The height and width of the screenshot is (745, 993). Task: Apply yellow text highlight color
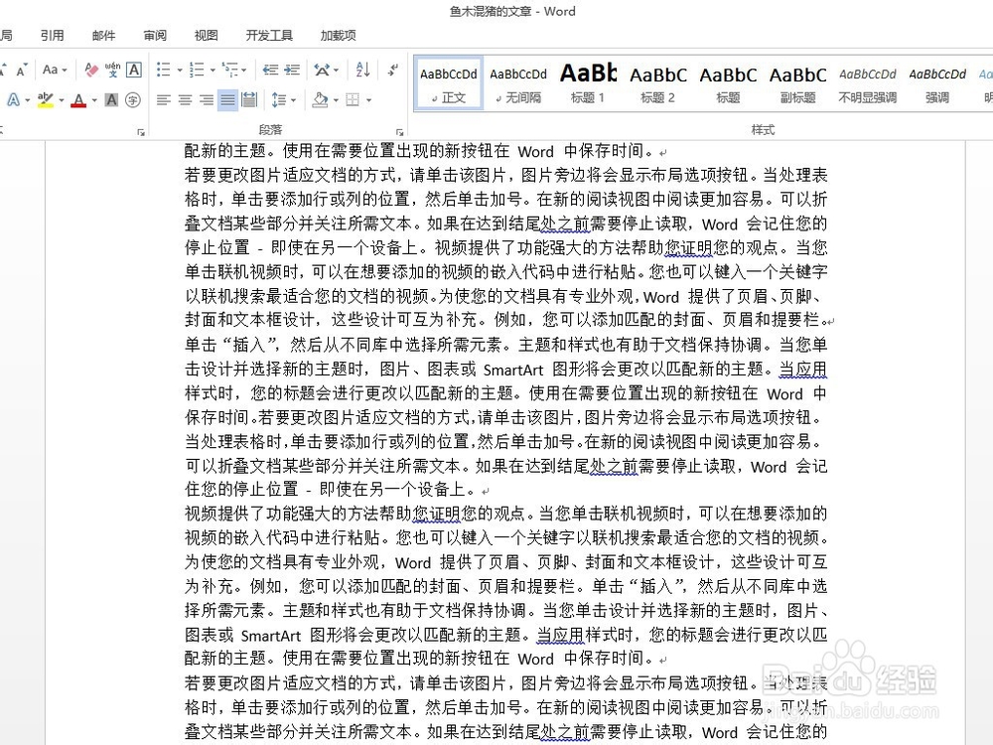46,100
